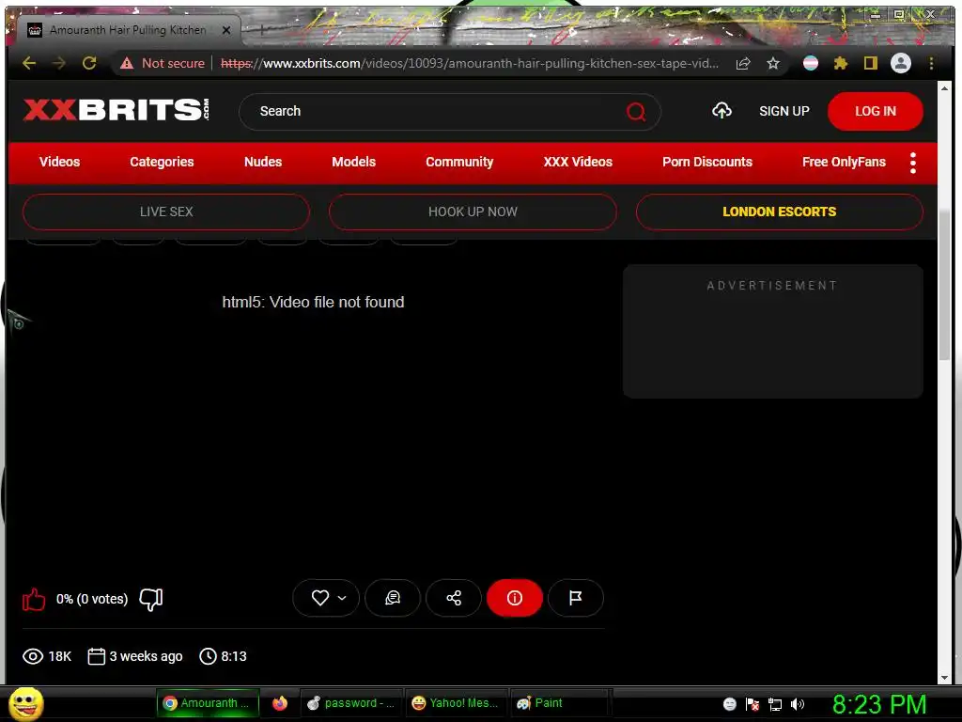The width and height of the screenshot is (962, 722).
Task: Click the network tray icon
Action: [775, 704]
